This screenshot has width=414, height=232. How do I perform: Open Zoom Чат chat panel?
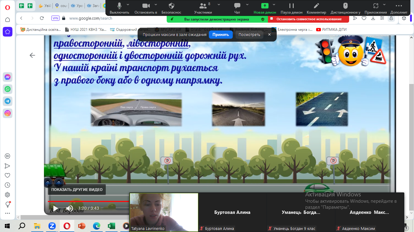237,8
